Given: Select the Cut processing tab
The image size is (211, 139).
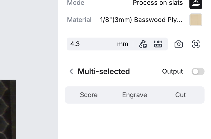Looking at the screenshot, I should point(181,95).
